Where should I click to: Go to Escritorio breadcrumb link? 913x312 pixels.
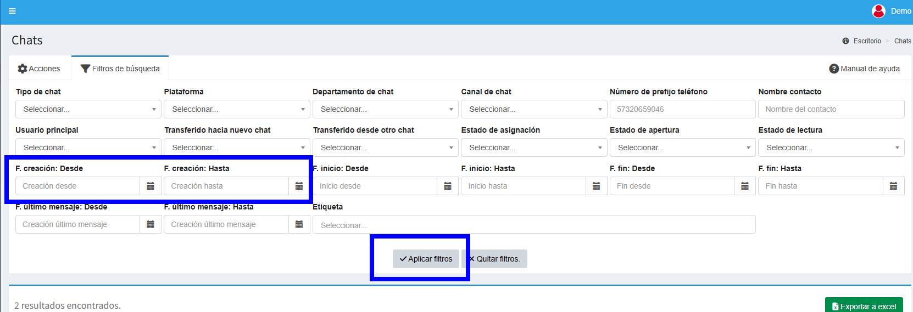867,41
